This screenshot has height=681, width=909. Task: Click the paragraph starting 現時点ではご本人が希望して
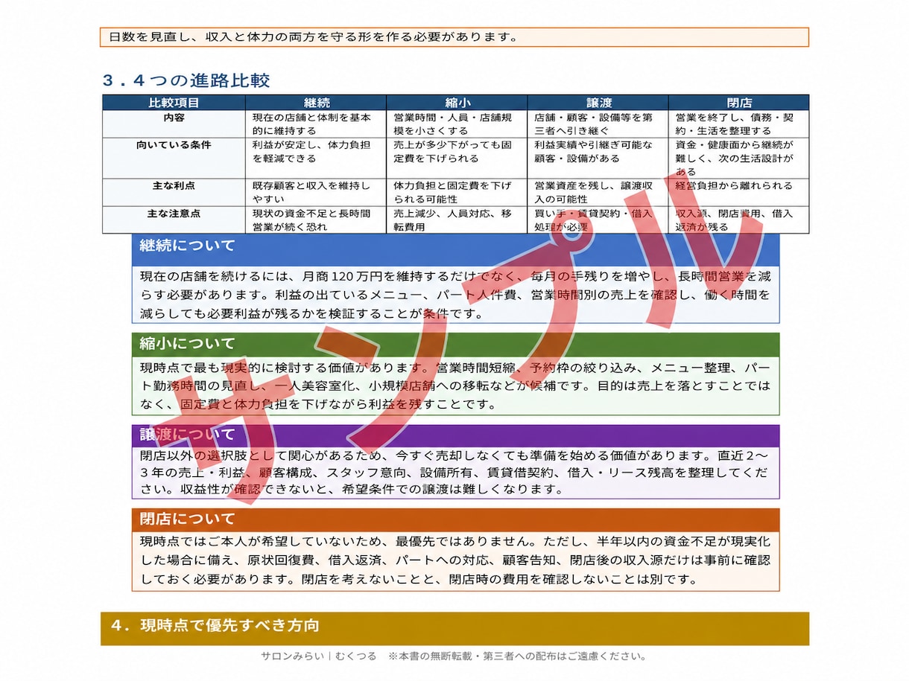pos(456,560)
